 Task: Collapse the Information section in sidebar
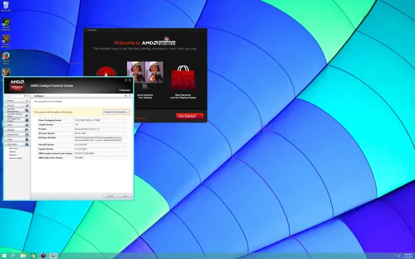click(x=15, y=144)
